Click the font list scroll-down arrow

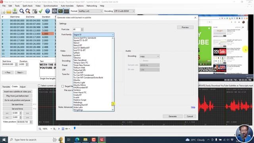pyautogui.click(x=113, y=110)
